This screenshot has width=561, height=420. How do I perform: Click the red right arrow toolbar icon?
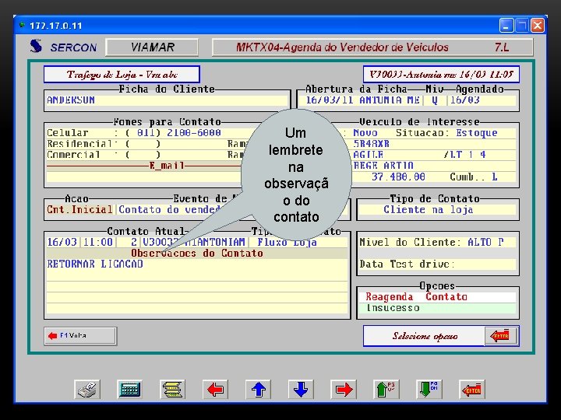[344, 390]
